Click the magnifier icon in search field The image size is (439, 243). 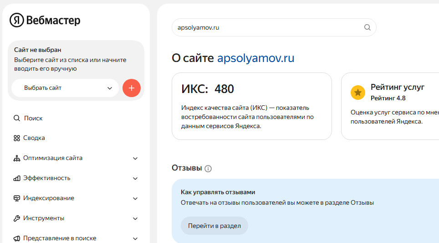coord(368,27)
